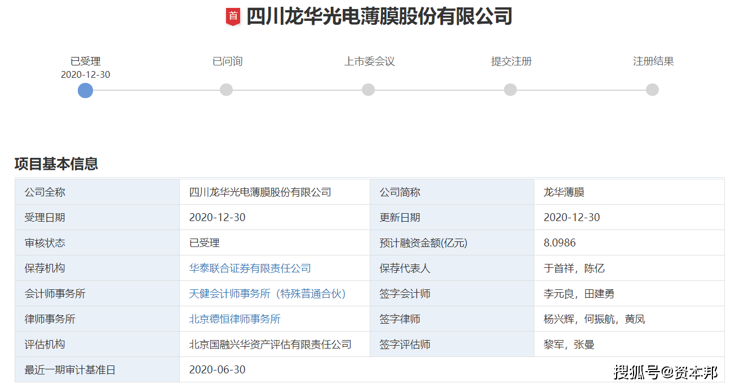
Task: Open the 华泰联合证券有限责任公司 sponsor link
Action: pyautogui.click(x=250, y=268)
